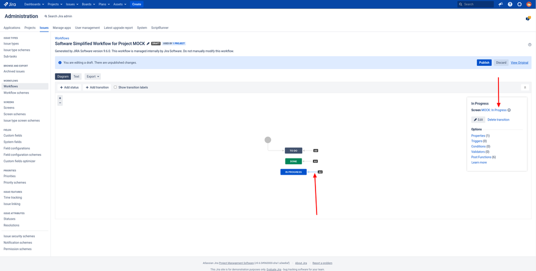This screenshot has width=536, height=271.
Task: Open the Latest upgrade report tab
Action: coord(118,28)
